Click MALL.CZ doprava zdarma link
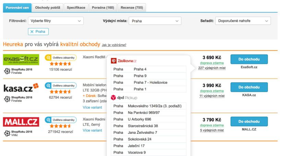Image resolution: width=288 pixels, height=156 pixels. [x=212, y=125]
